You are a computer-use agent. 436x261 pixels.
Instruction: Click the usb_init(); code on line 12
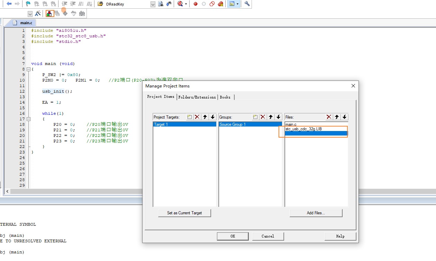pyautogui.click(x=57, y=91)
